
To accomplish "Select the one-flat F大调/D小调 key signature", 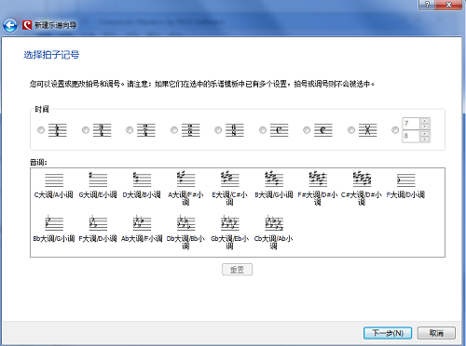I will 405,185.
